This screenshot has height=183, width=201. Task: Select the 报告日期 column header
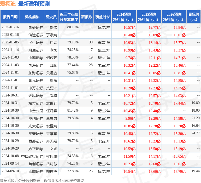tap(10, 17)
